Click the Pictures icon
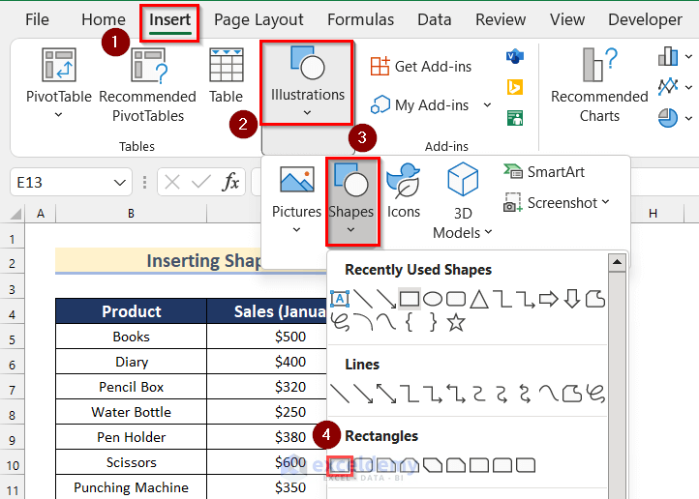Screen dimensions: 699x499 click(297, 179)
